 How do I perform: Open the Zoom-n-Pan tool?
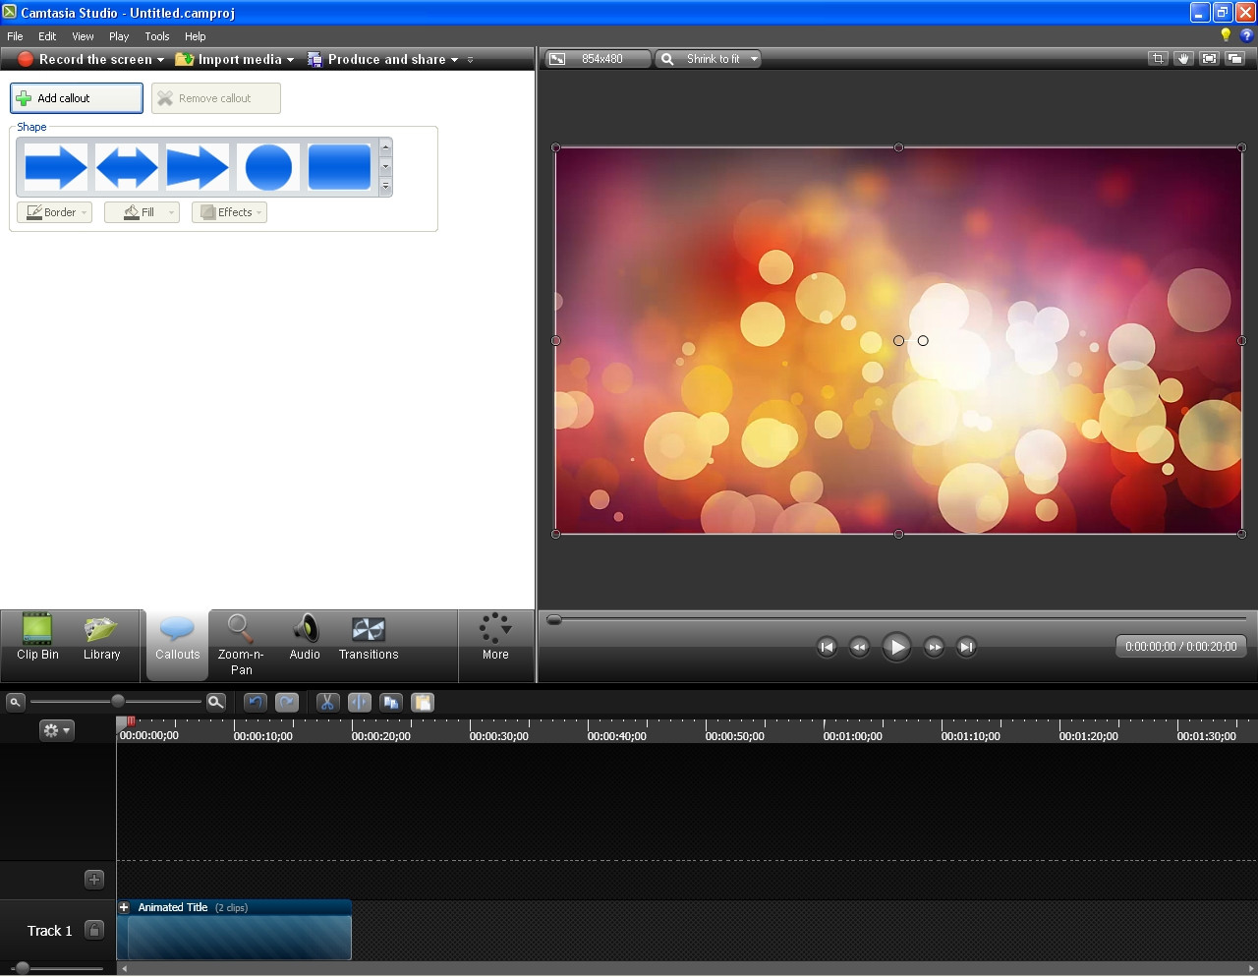[x=241, y=645]
